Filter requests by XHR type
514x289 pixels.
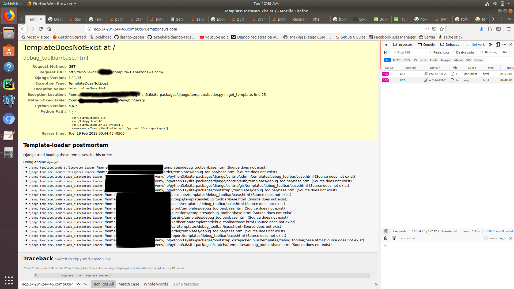423,60
